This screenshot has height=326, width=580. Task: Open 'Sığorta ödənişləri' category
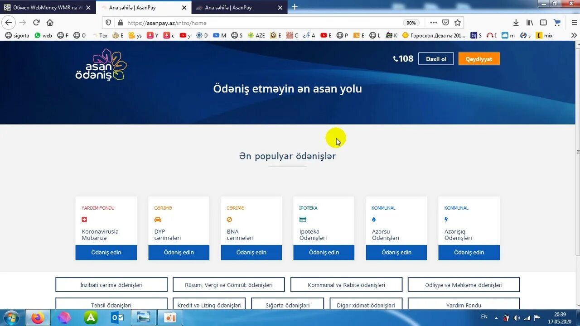(288, 304)
